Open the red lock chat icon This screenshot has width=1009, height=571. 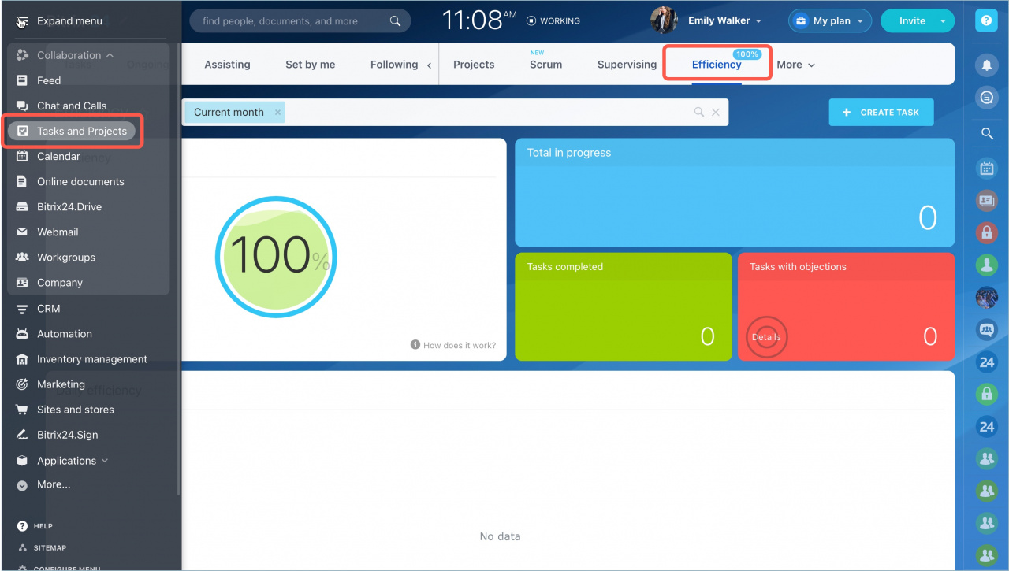987,232
